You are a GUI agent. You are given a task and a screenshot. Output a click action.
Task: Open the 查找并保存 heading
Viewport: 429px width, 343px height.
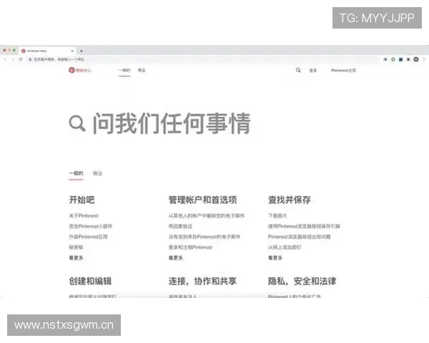(x=289, y=200)
